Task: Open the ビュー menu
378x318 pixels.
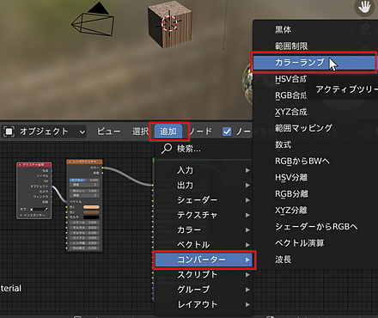Action: (108, 131)
